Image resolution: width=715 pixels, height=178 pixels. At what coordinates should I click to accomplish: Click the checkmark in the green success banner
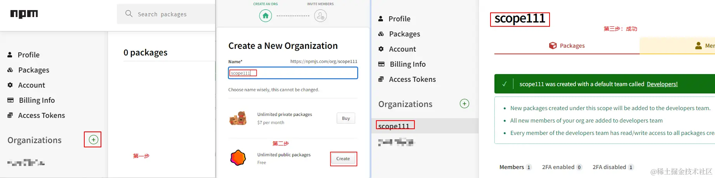[504, 84]
